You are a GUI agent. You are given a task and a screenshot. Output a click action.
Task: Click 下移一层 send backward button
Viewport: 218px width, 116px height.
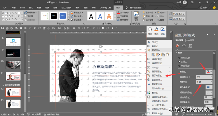click(148, 16)
